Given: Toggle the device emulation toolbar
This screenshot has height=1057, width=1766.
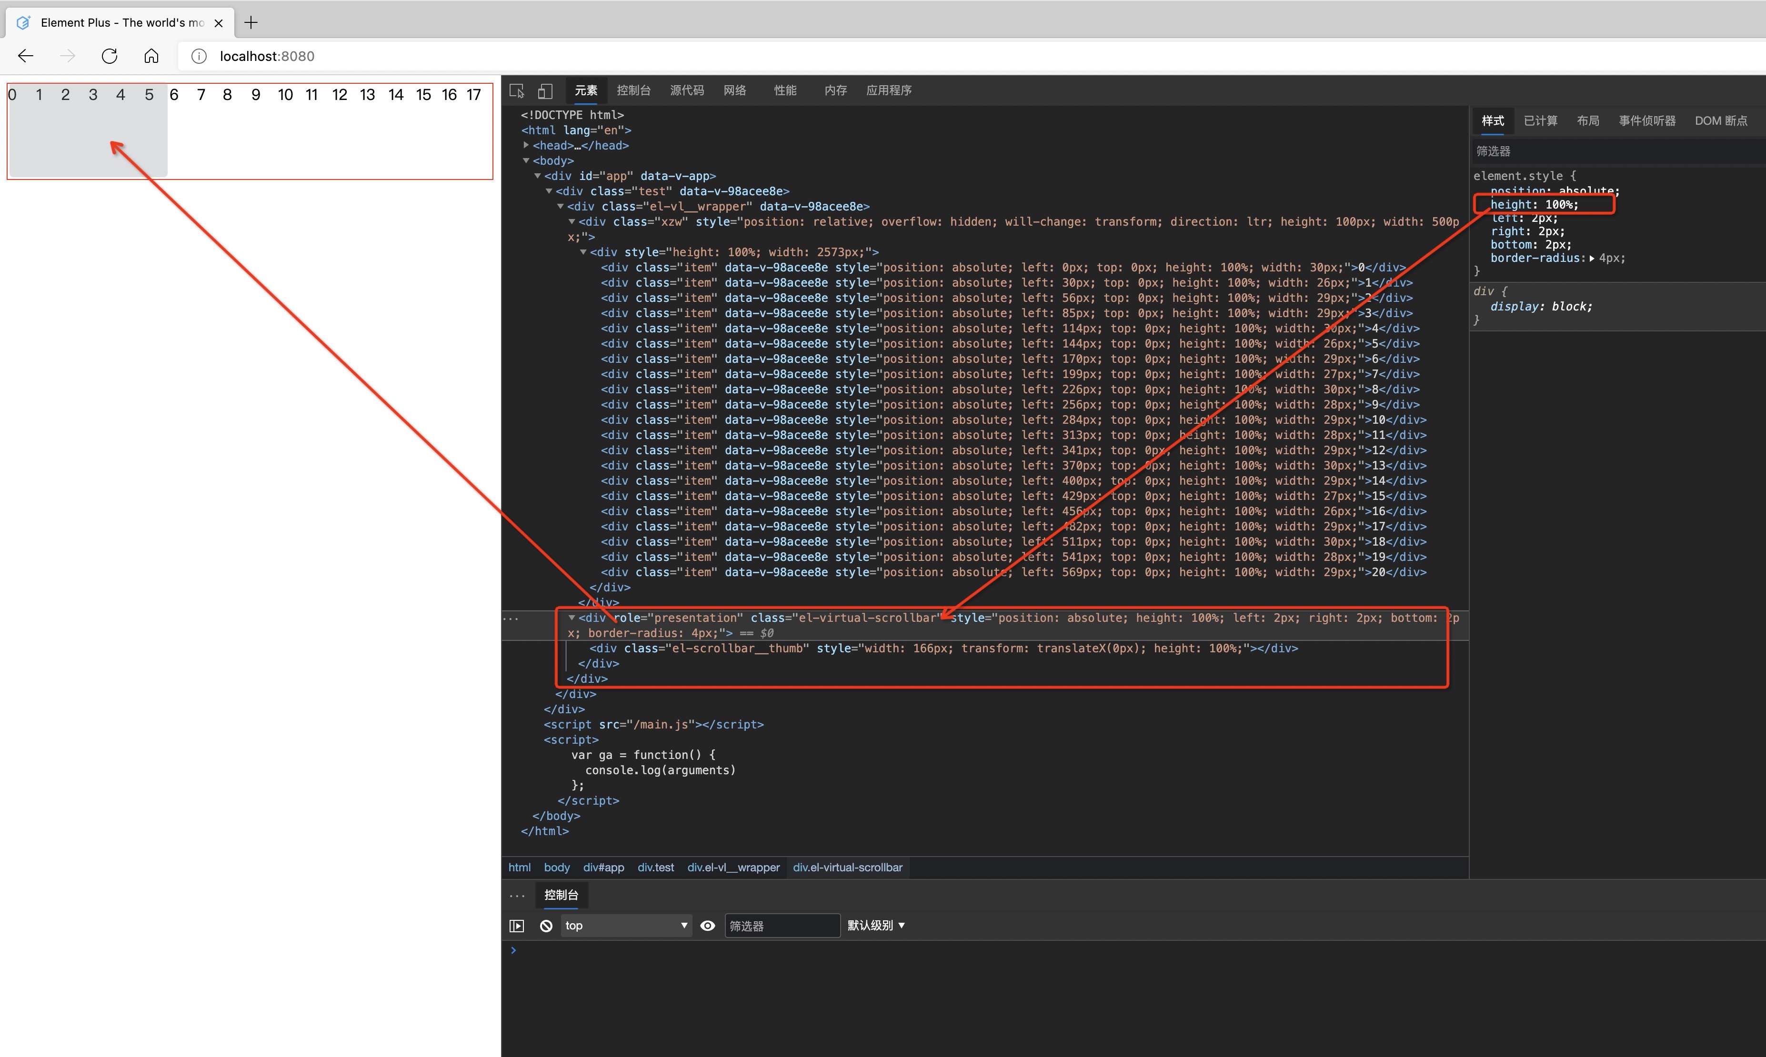Looking at the screenshot, I should click(x=545, y=90).
